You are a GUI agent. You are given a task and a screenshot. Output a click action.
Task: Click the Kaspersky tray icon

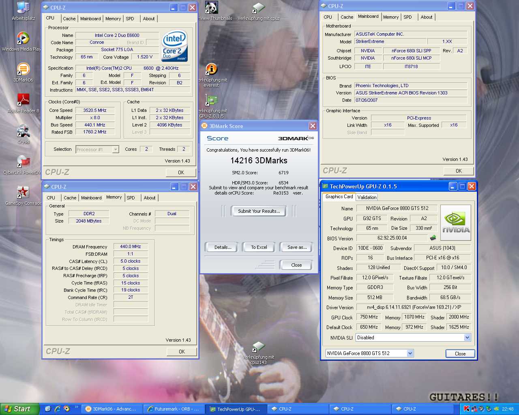[467, 409]
